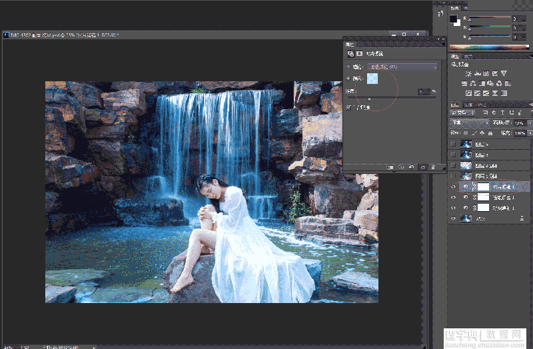This screenshot has height=349, width=533.
Task: Add a Photo Filter adjustment layer
Action: 490,83
